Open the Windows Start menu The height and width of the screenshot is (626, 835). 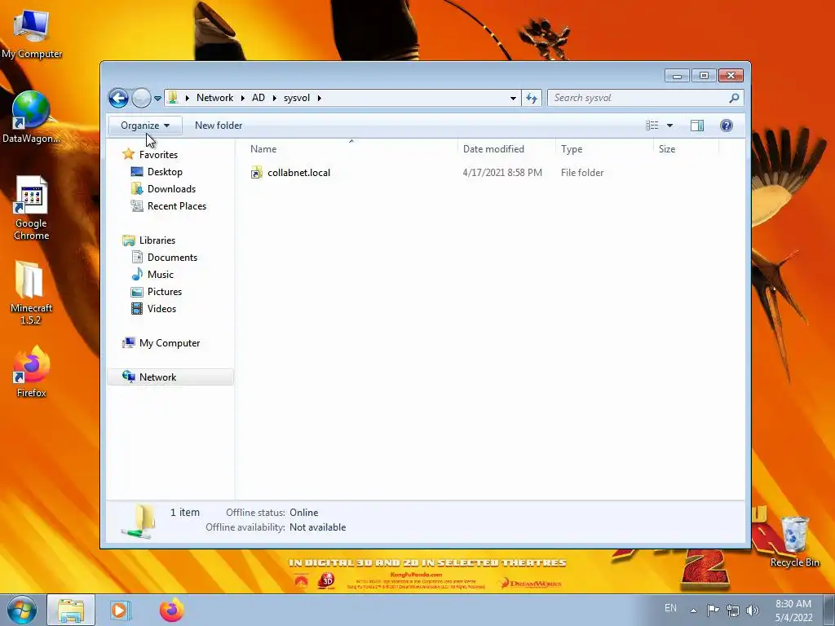point(22,610)
